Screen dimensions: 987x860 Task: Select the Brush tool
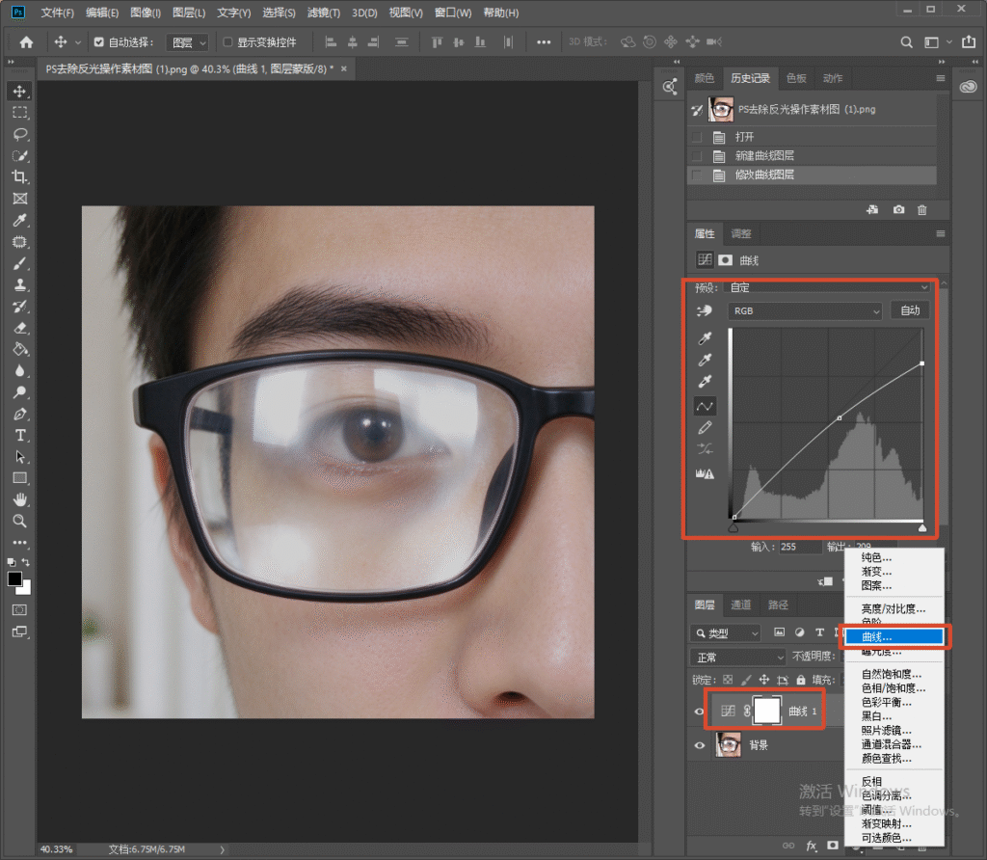point(20,263)
